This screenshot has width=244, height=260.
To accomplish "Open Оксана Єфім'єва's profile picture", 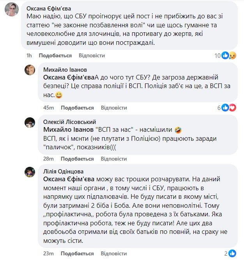I will 12,9.
